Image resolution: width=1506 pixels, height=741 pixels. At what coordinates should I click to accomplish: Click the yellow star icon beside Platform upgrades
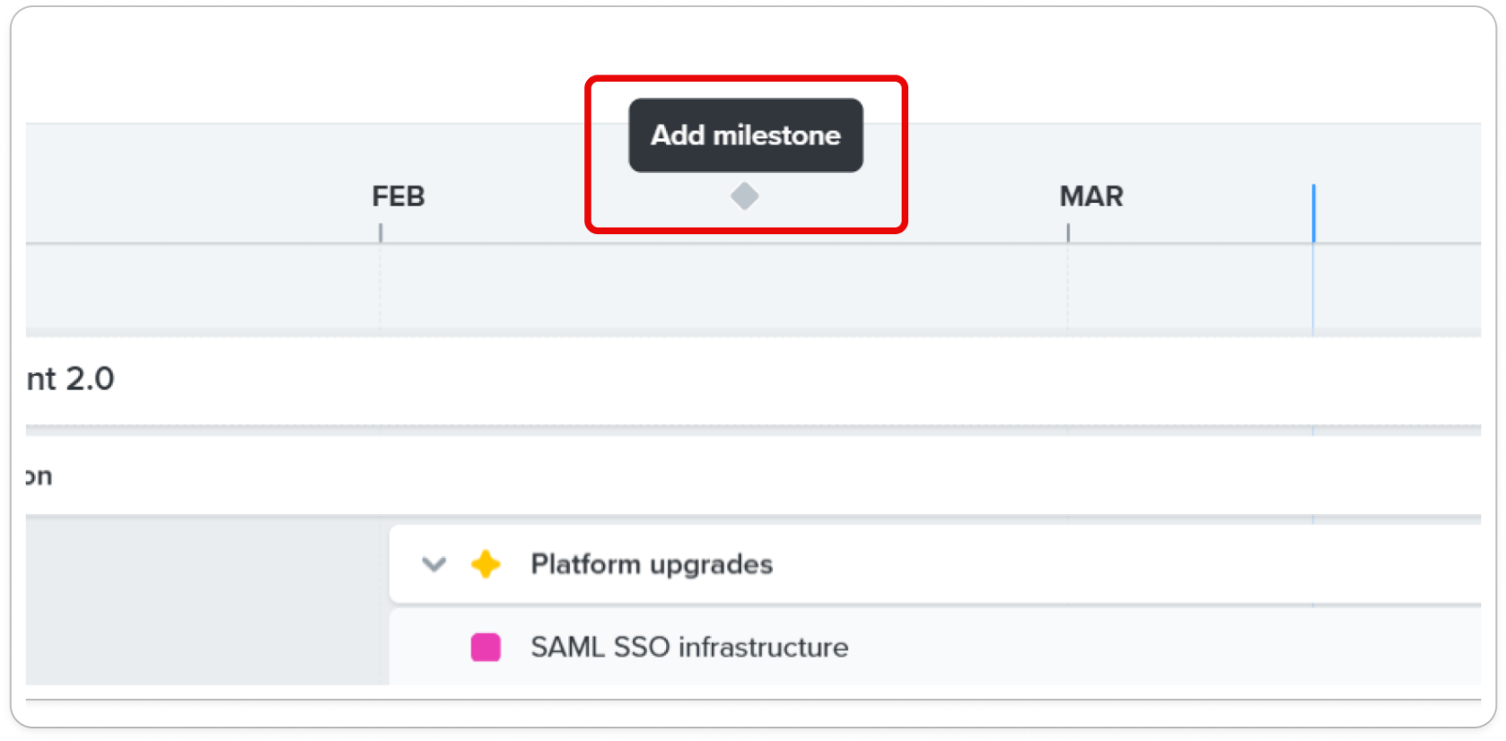(486, 564)
